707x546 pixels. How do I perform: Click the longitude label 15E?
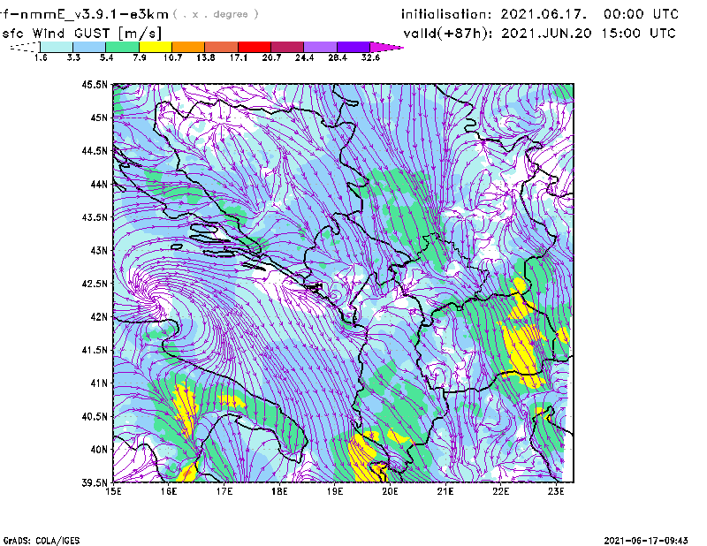113,491
